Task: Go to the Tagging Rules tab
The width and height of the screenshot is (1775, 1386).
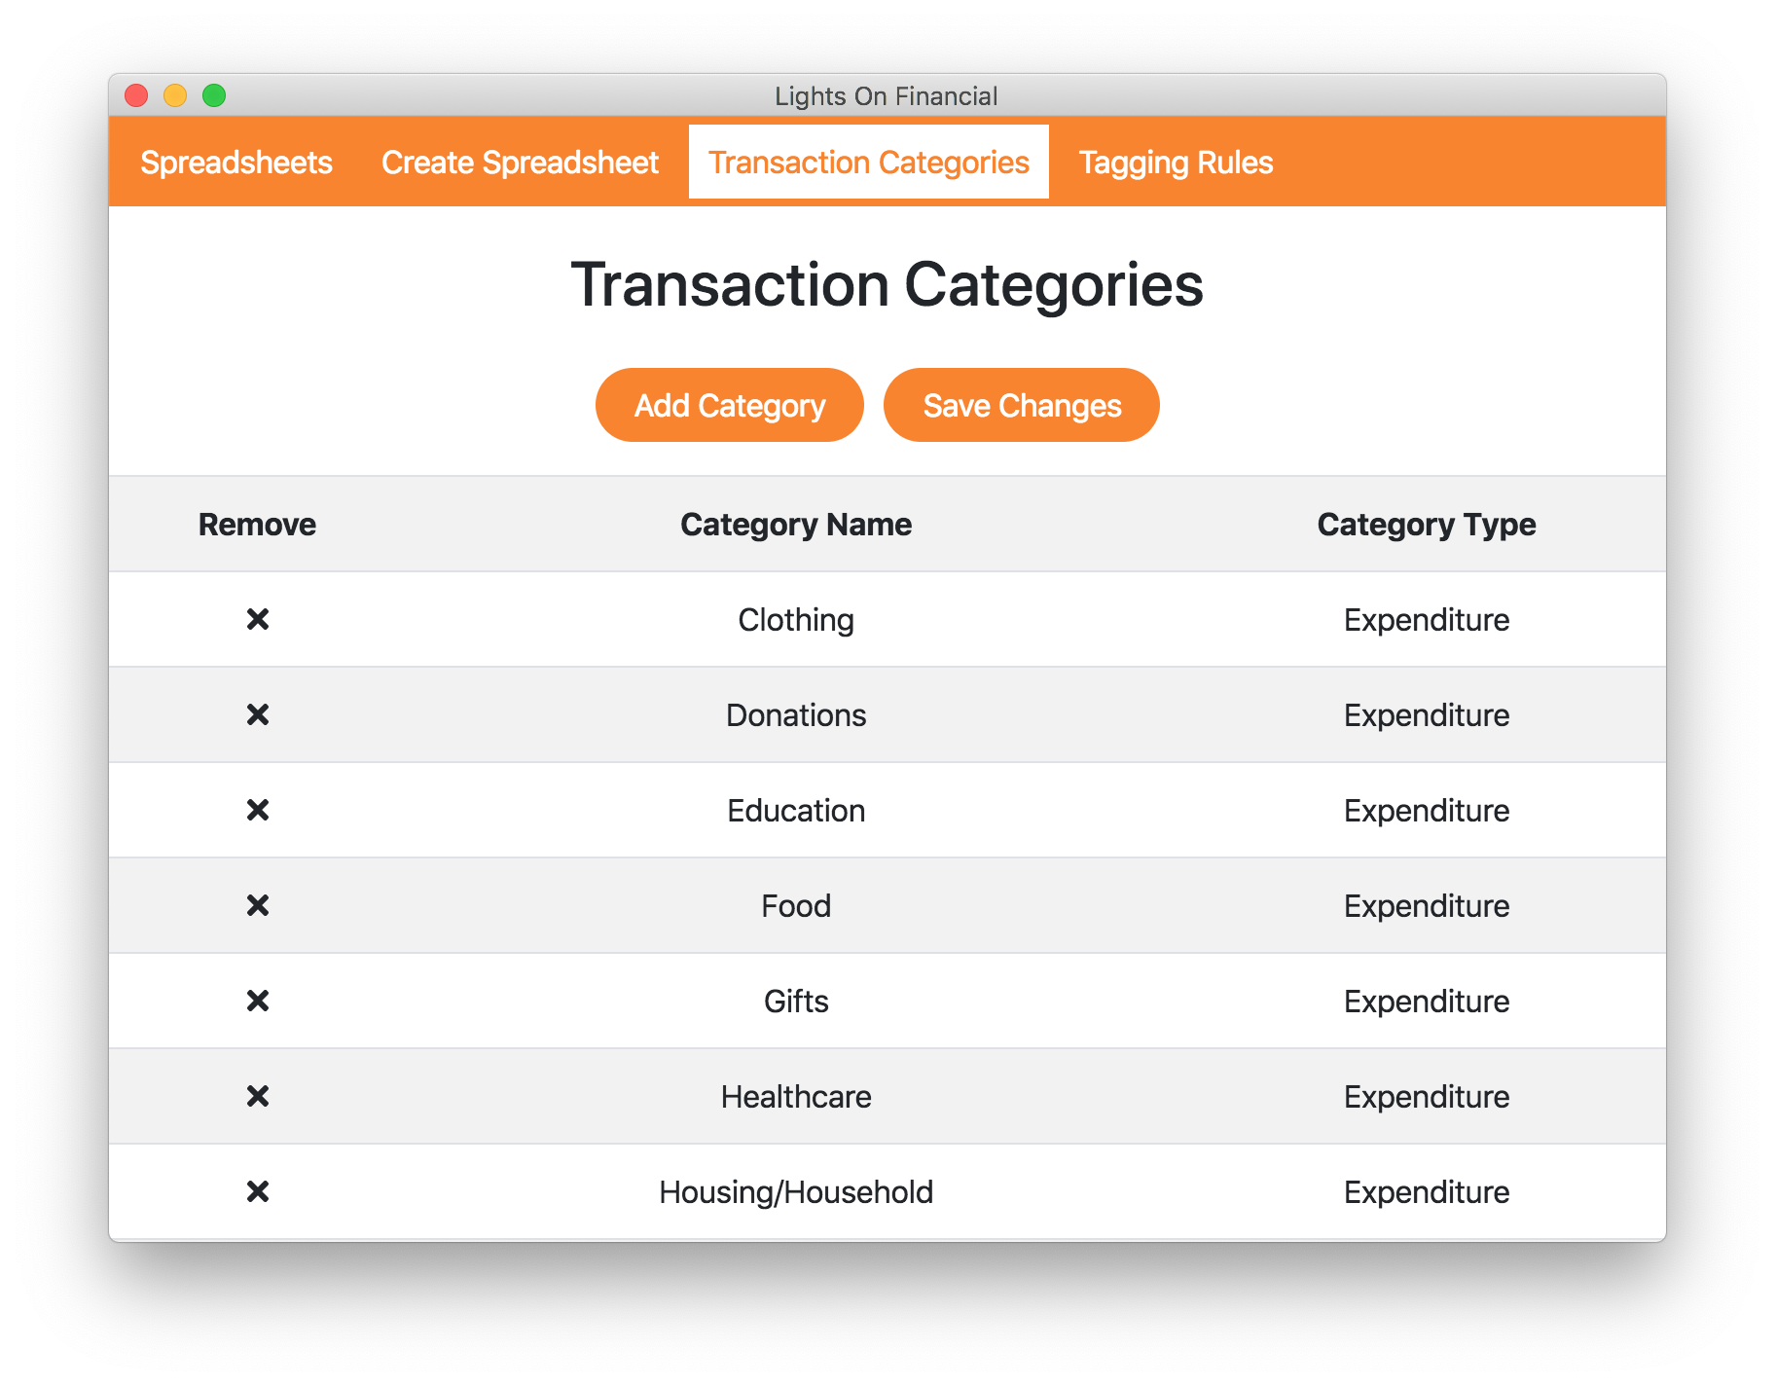Action: (x=1176, y=163)
